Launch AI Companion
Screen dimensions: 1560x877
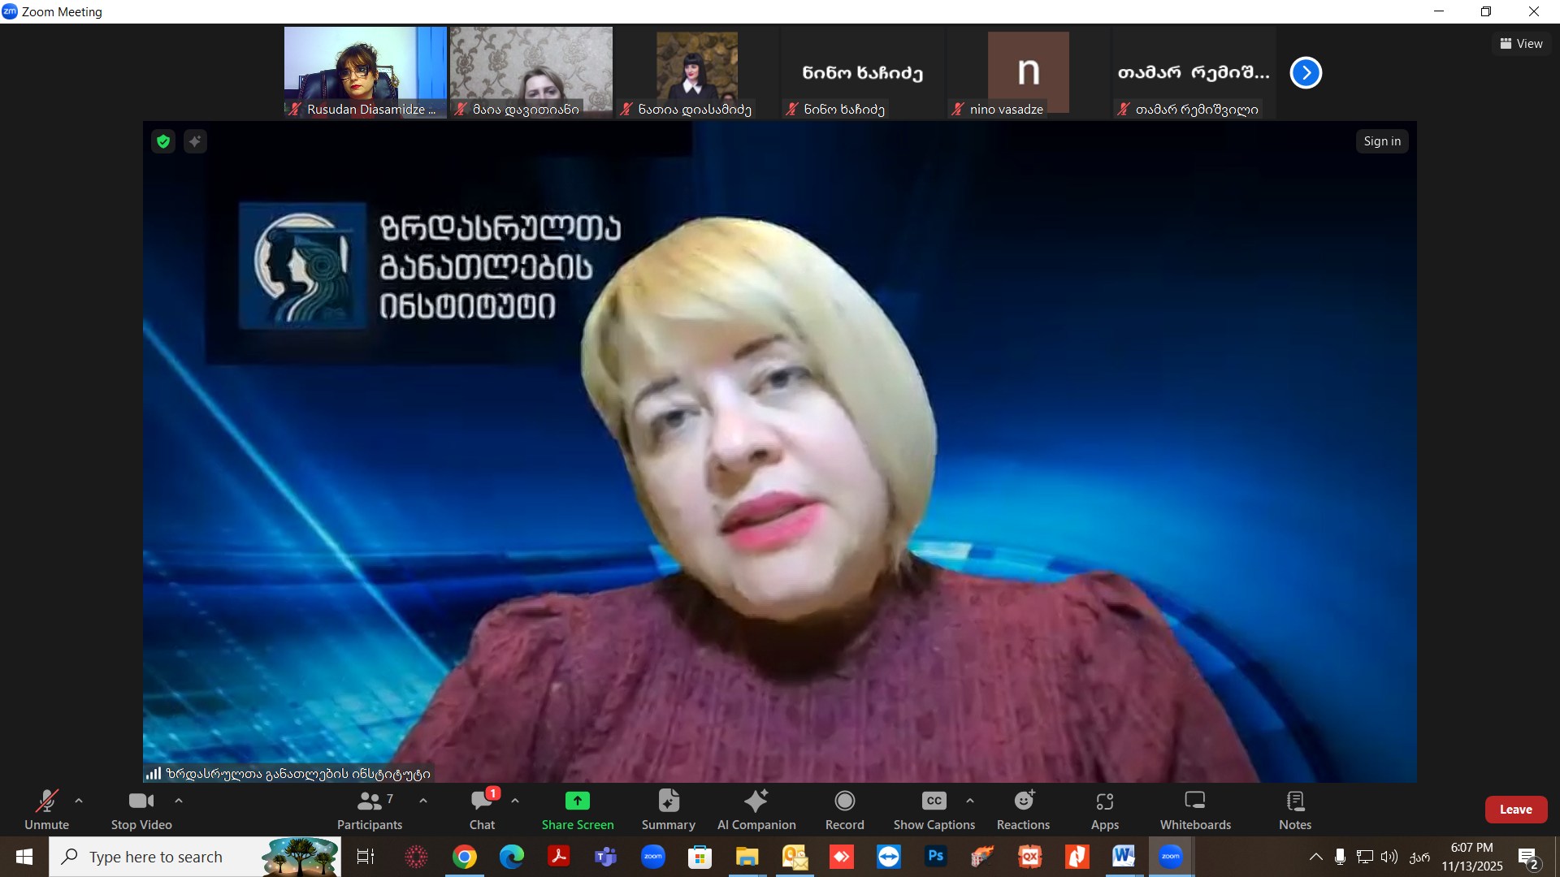(x=756, y=810)
